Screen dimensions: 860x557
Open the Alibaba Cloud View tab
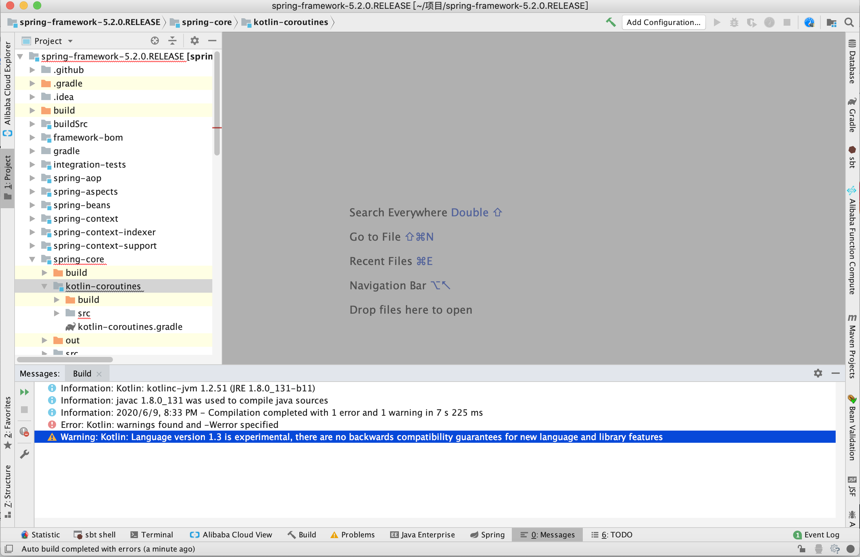click(x=231, y=535)
